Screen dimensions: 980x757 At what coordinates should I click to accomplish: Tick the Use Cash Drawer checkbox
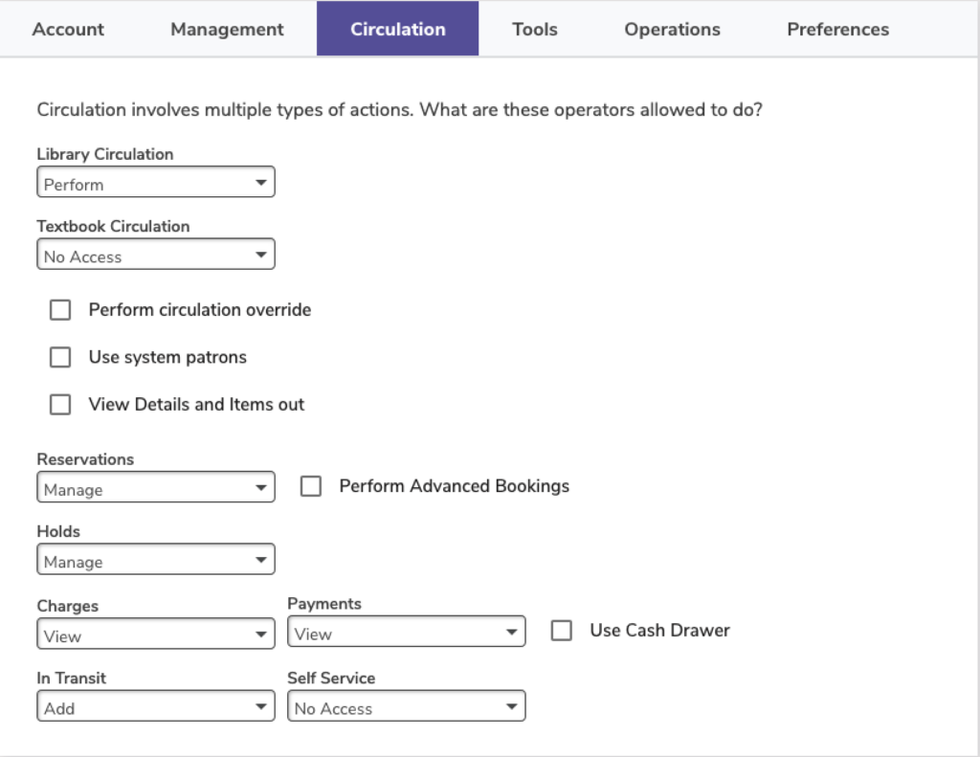pyautogui.click(x=562, y=631)
